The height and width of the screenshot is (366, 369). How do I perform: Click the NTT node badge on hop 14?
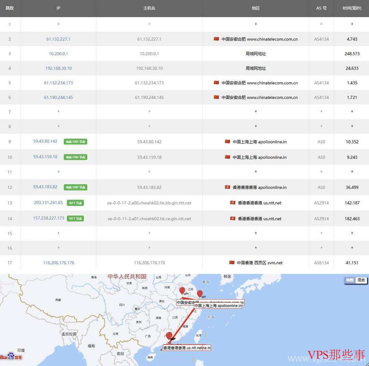tap(75, 219)
